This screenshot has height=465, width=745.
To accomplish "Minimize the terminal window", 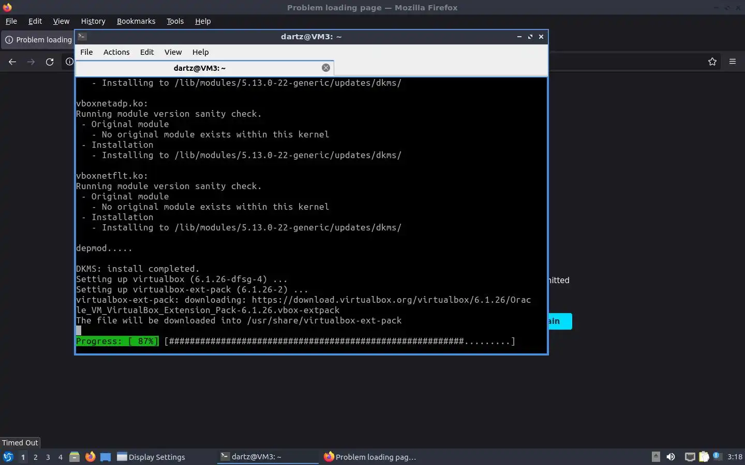I will pyautogui.click(x=519, y=37).
